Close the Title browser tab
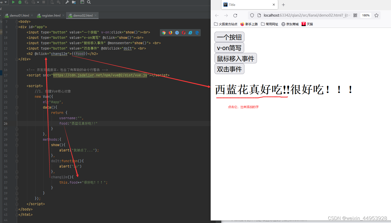Image resolution: width=391 pixels, height=223 pixels. pyautogui.click(x=274, y=5)
